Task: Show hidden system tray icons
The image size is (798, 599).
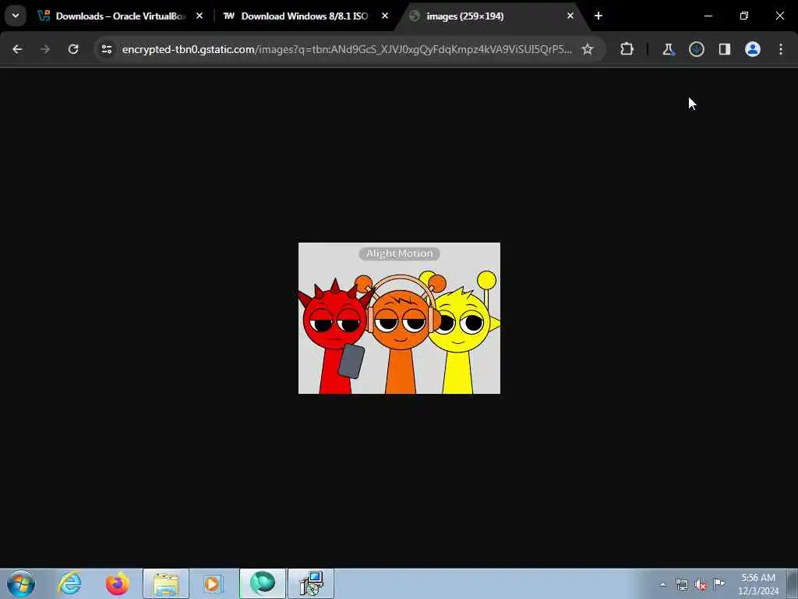Action: 662,585
